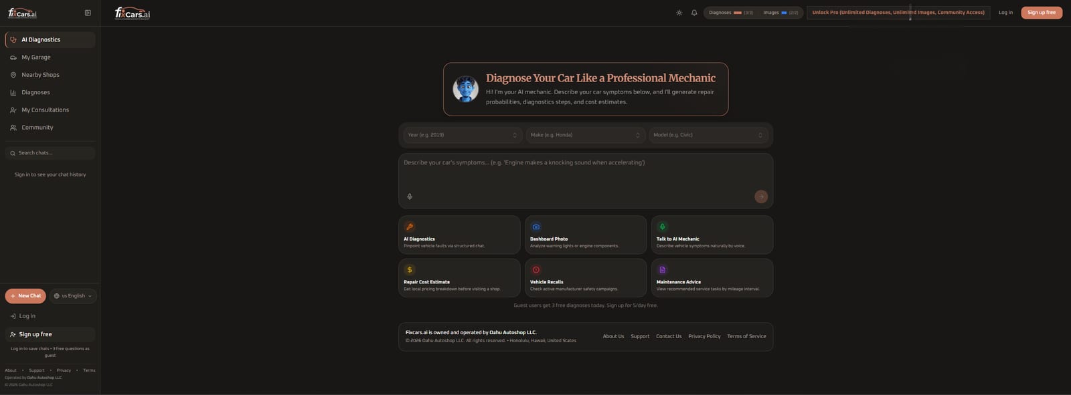
Task: Click the Search chats field
Action: 50,153
